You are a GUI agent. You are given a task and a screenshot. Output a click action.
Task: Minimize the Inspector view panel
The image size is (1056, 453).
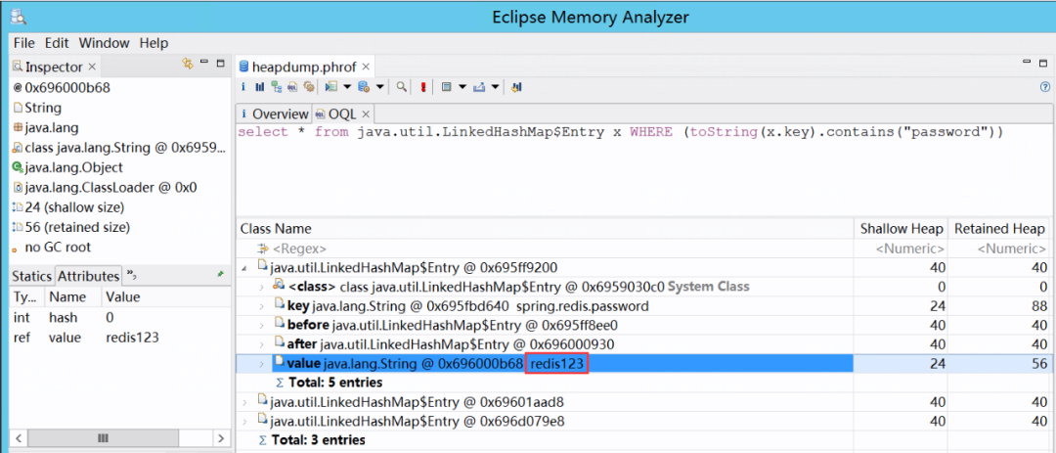204,62
